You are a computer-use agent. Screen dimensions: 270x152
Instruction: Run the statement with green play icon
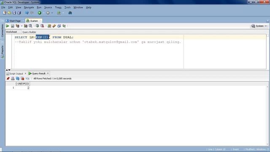coord(8,26)
